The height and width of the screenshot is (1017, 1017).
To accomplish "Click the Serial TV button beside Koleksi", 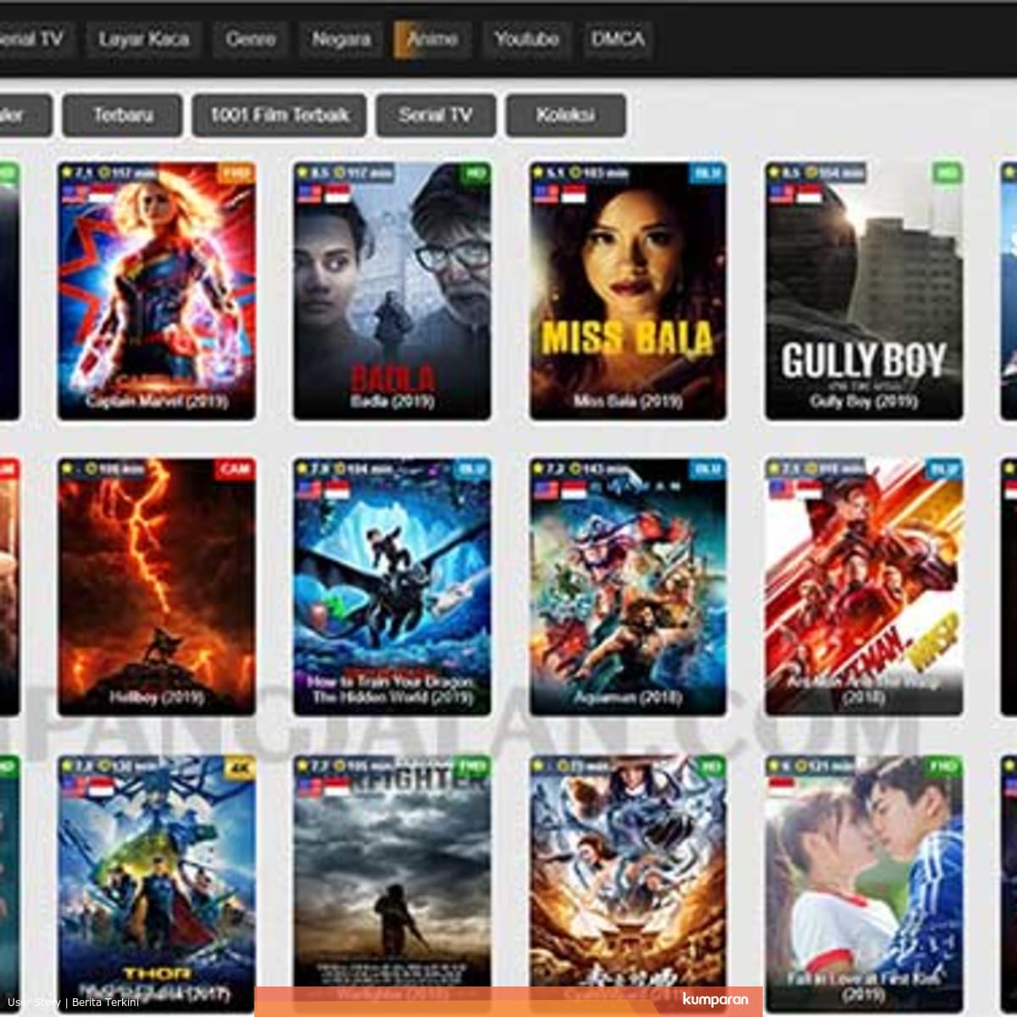I will coord(436,114).
